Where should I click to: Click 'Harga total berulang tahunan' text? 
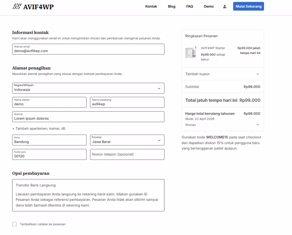click(x=210, y=114)
